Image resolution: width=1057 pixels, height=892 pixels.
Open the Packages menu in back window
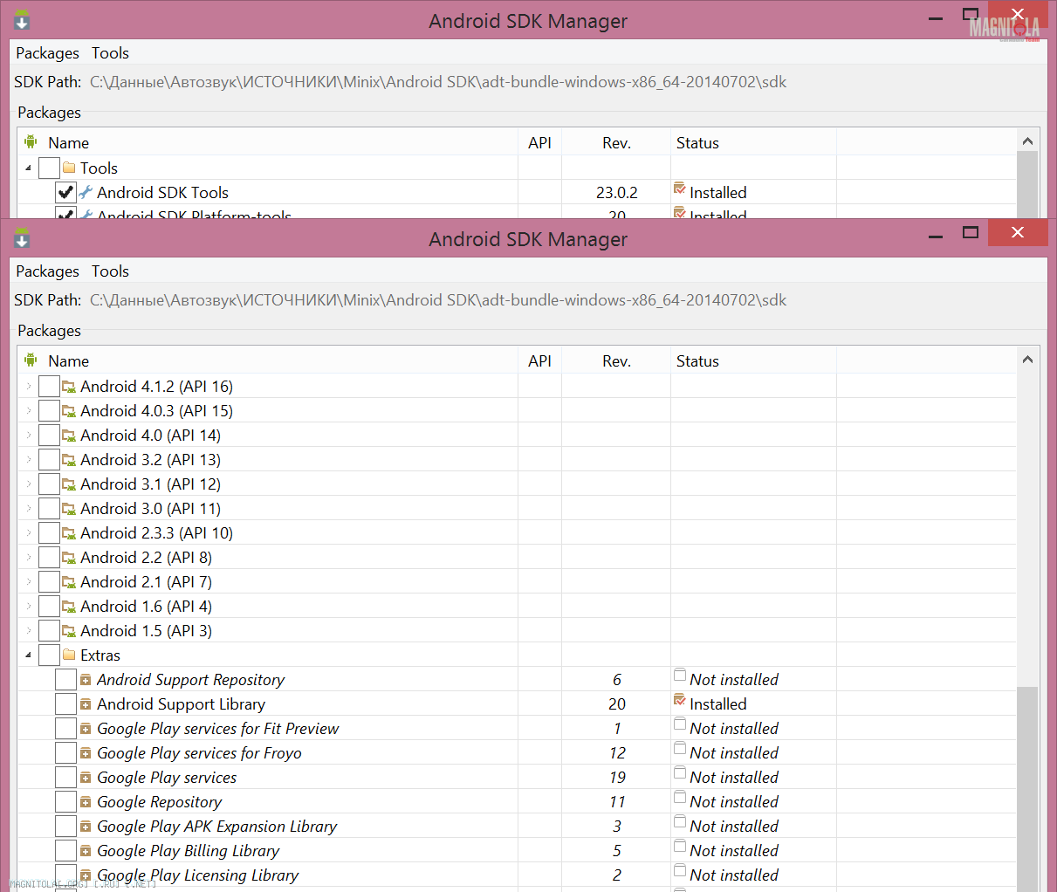point(47,53)
